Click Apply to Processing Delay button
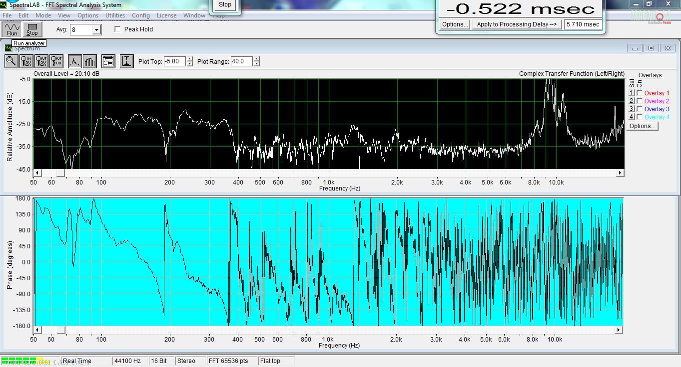 pos(517,24)
